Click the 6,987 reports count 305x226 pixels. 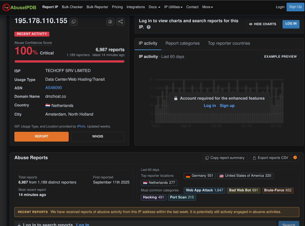pos(110,50)
